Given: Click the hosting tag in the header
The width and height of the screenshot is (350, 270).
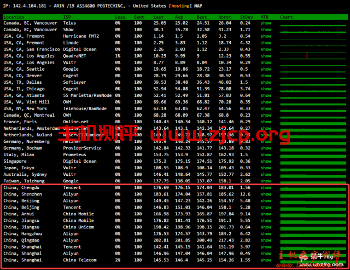Looking at the screenshot, I should click(180, 6).
